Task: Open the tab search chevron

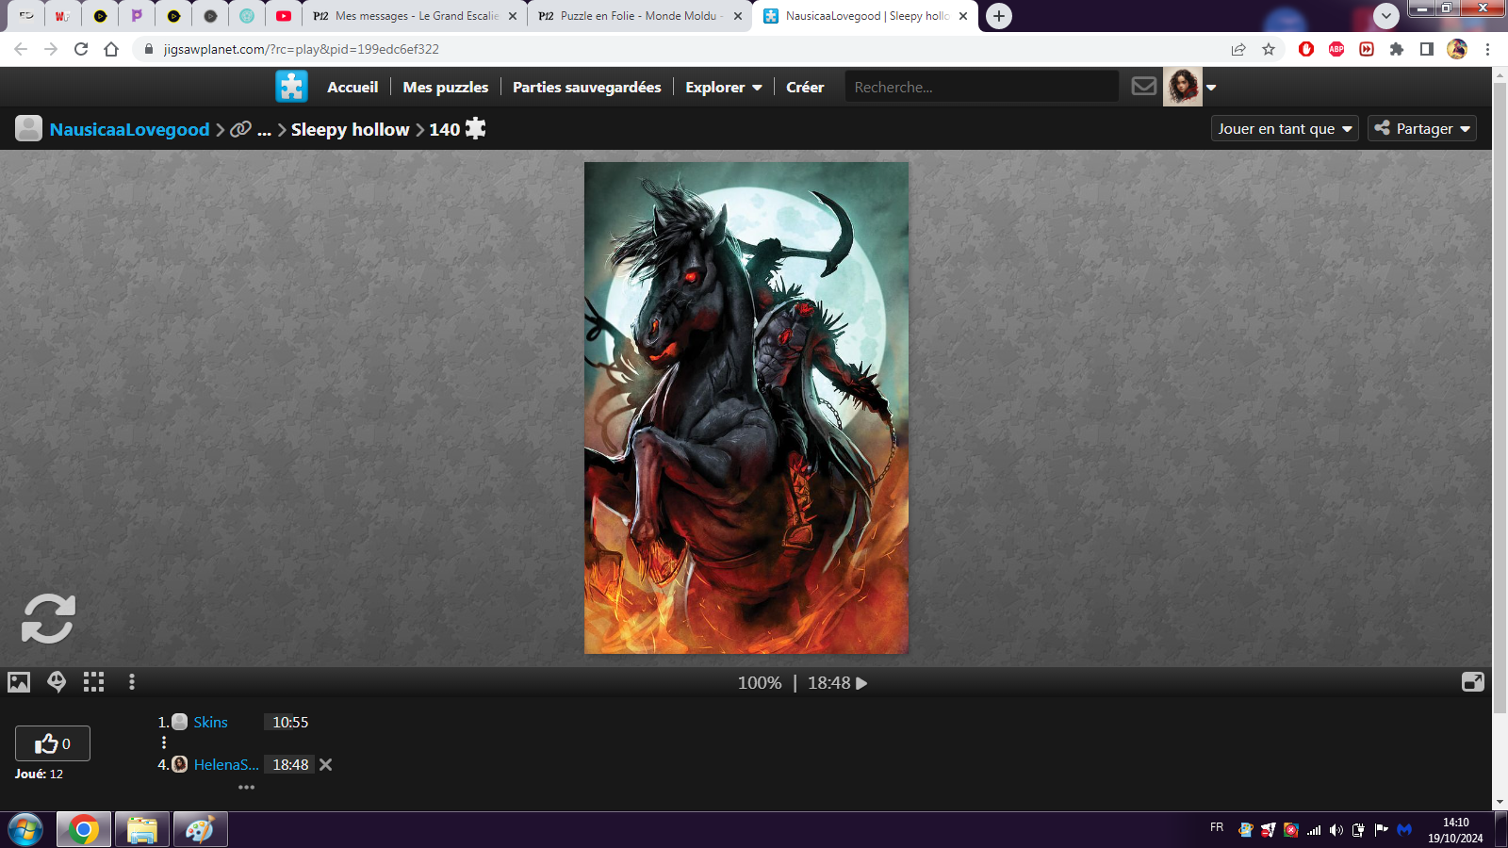Action: coord(1385,16)
